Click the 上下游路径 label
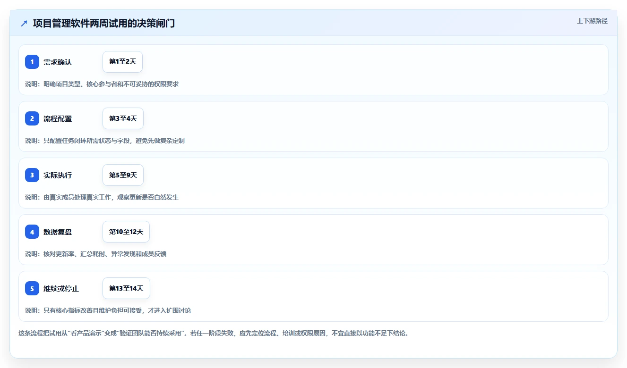This screenshot has height=368, width=627. 592,21
